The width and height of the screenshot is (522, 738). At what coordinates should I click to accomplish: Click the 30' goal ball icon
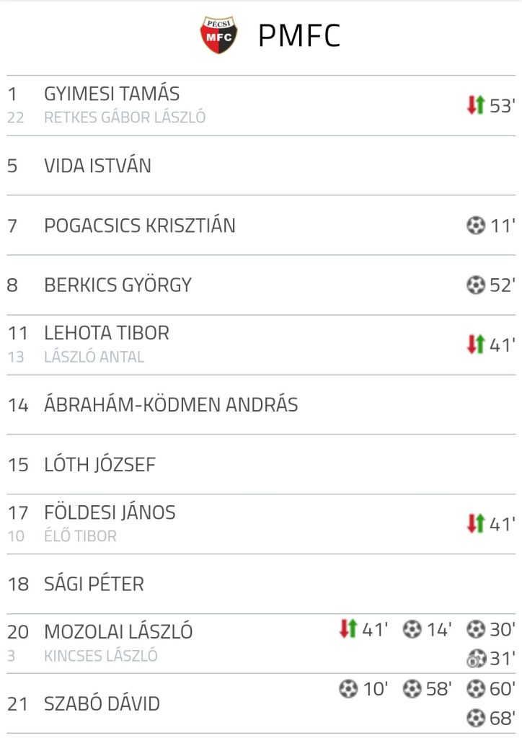[476, 630]
